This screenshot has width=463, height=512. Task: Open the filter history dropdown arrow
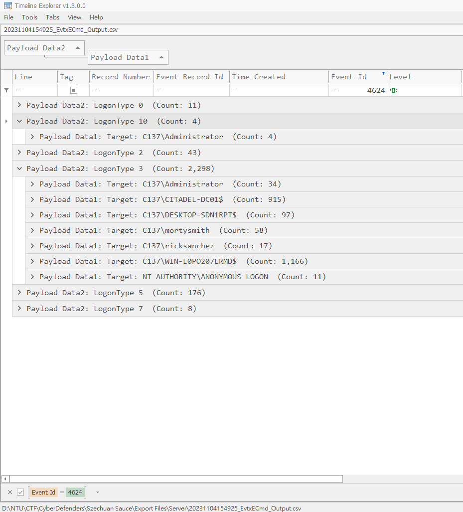click(97, 493)
